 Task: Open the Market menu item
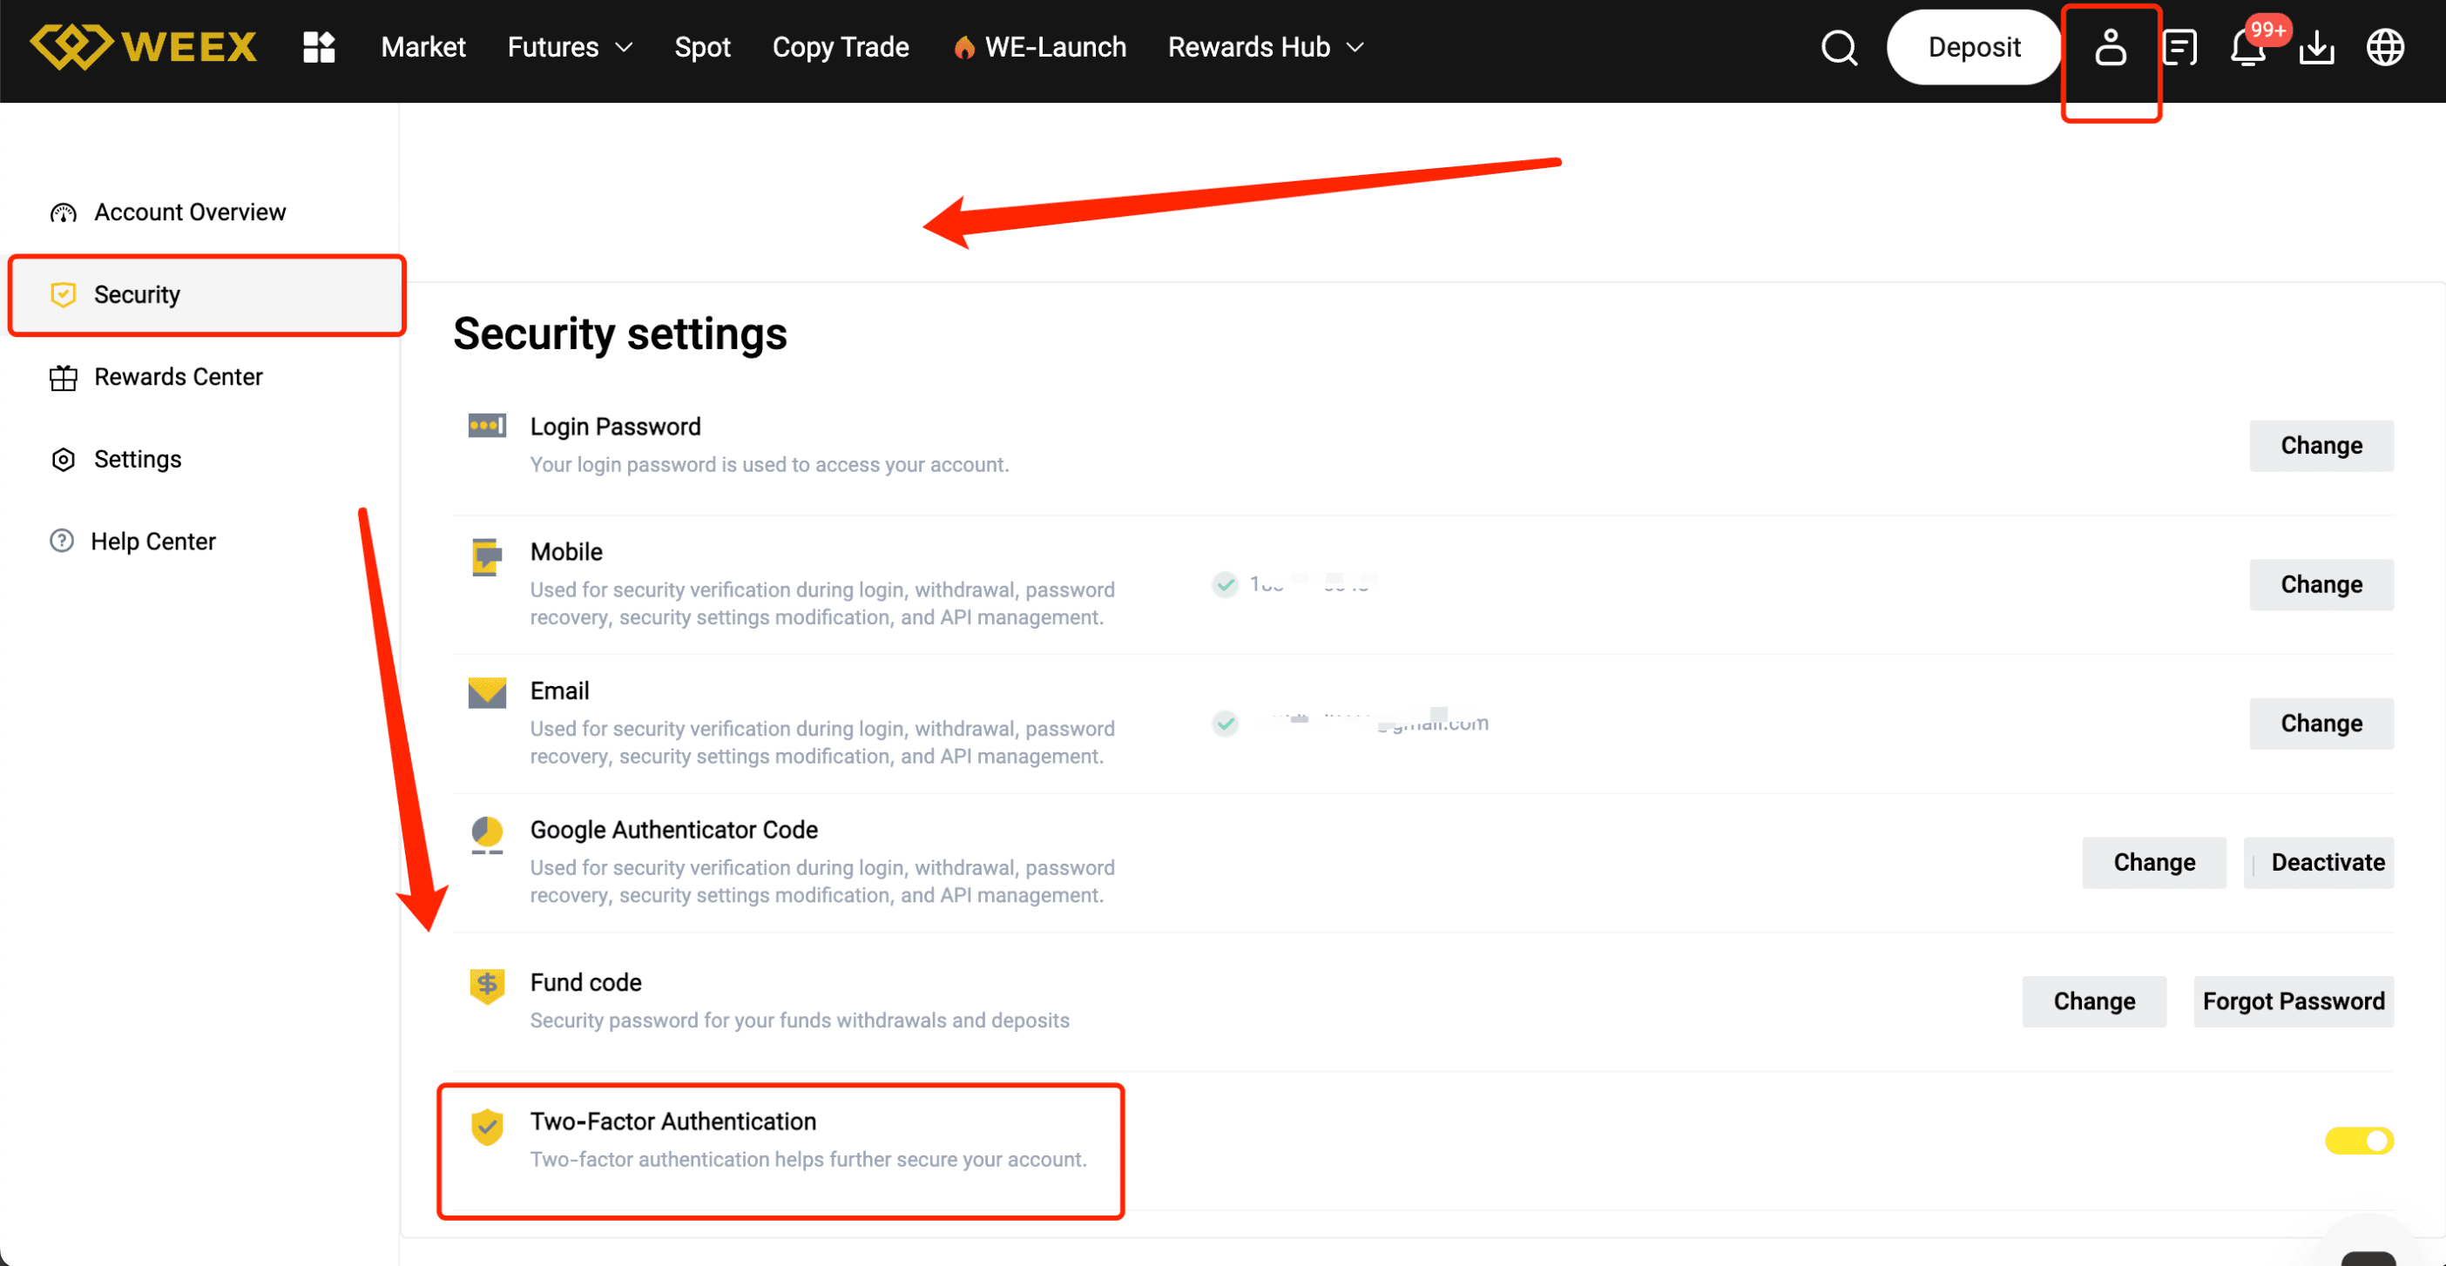tap(422, 46)
